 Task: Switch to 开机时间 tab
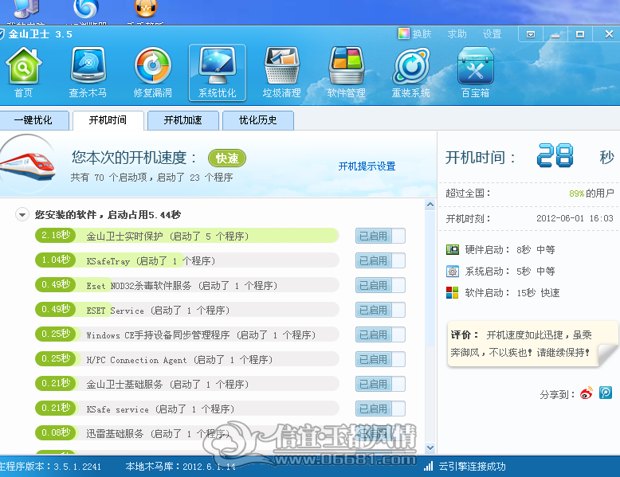pos(108,120)
